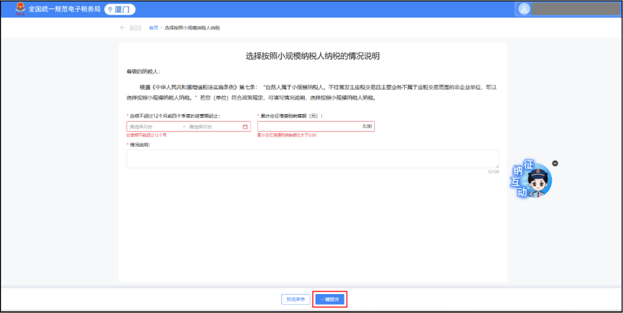This screenshot has width=623, height=313.
Task: Minimize the 征纳互动 assistant widget
Action: click(556, 163)
